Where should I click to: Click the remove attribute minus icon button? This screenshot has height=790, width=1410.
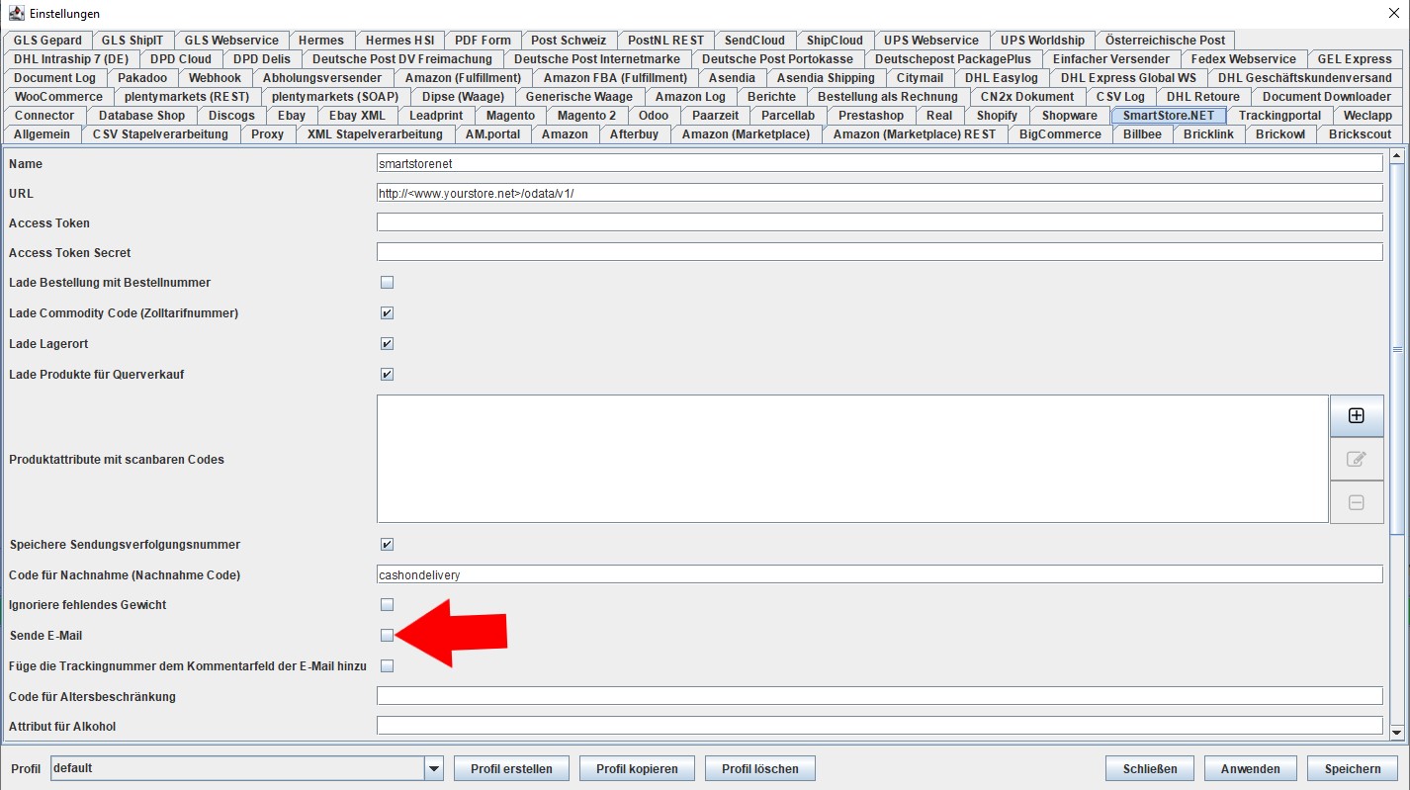[x=1357, y=502]
